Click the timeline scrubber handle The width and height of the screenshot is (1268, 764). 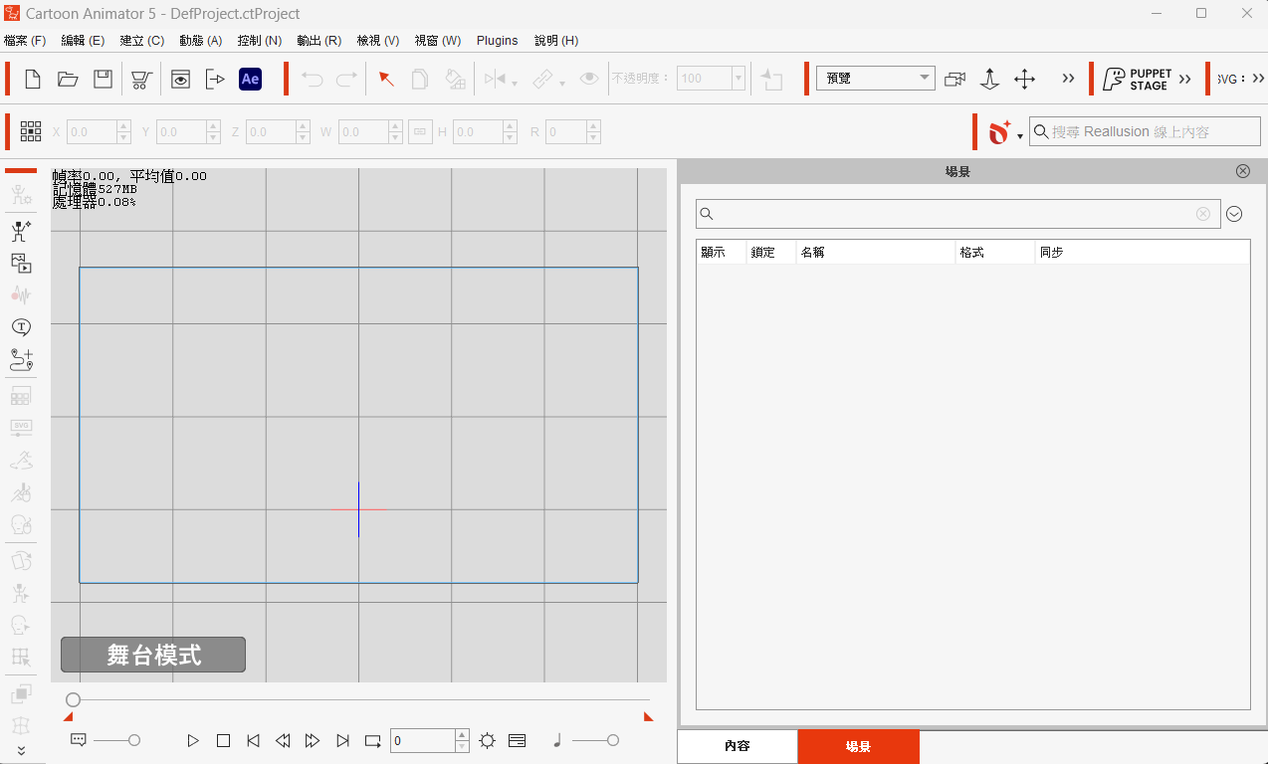tap(73, 699)
